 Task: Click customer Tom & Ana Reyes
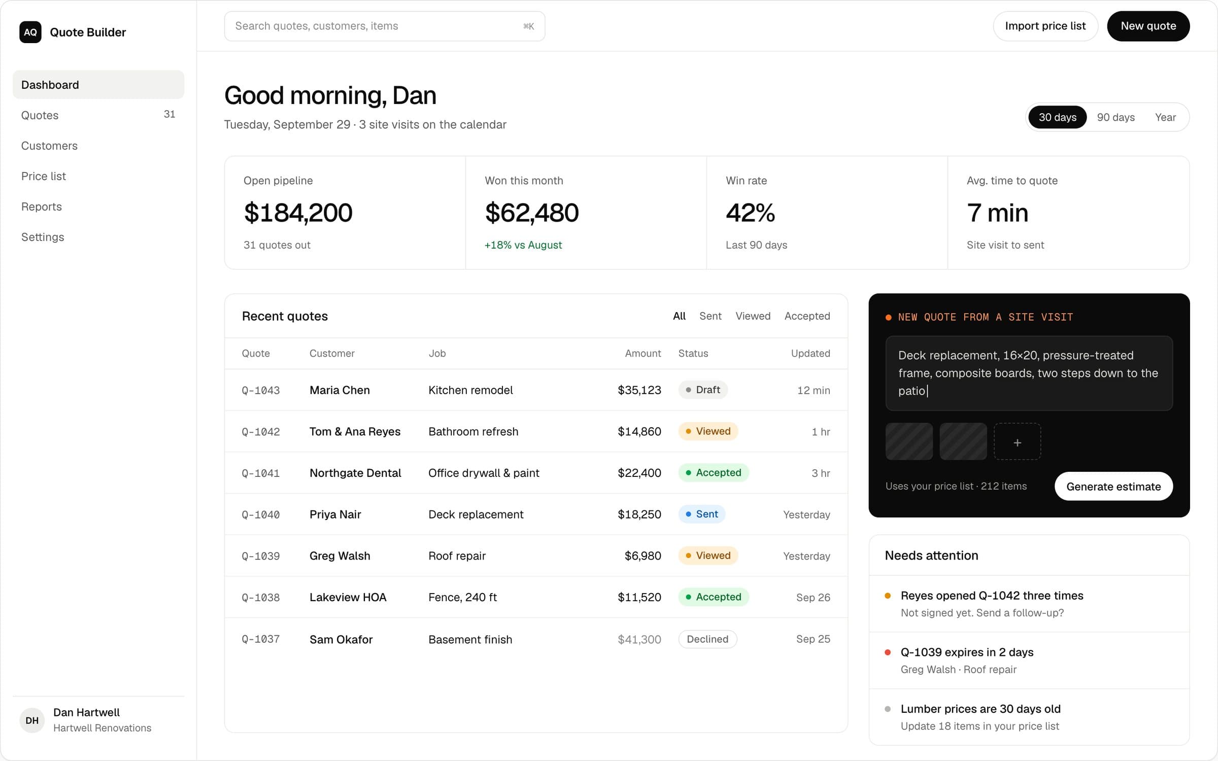coord(355,432)
